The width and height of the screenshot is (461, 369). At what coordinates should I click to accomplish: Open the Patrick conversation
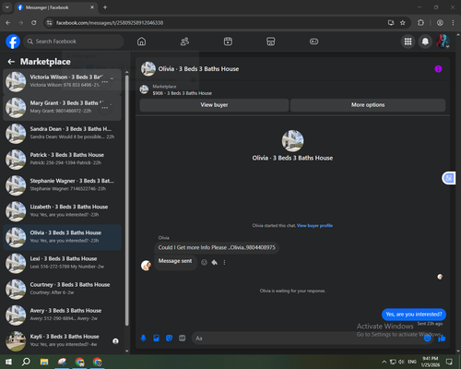(x=63, y=160)
